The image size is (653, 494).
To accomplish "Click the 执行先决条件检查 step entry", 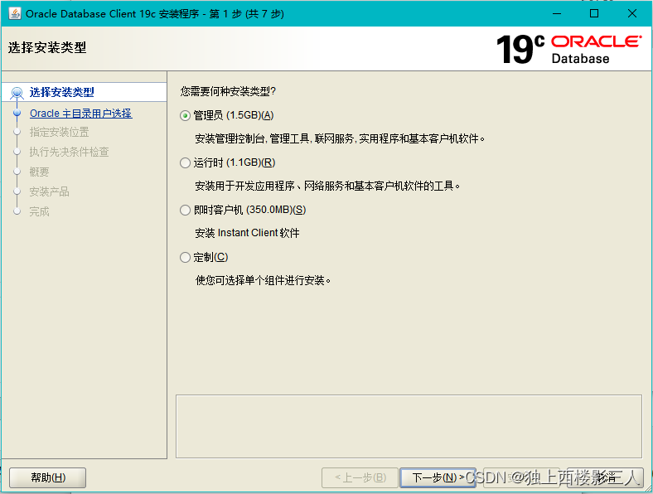I will tap(69, 152).
